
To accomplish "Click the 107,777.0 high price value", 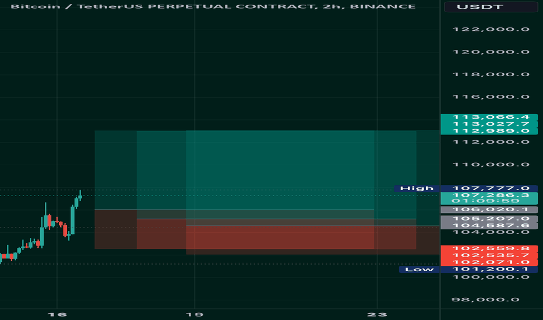I will [489, 189].
